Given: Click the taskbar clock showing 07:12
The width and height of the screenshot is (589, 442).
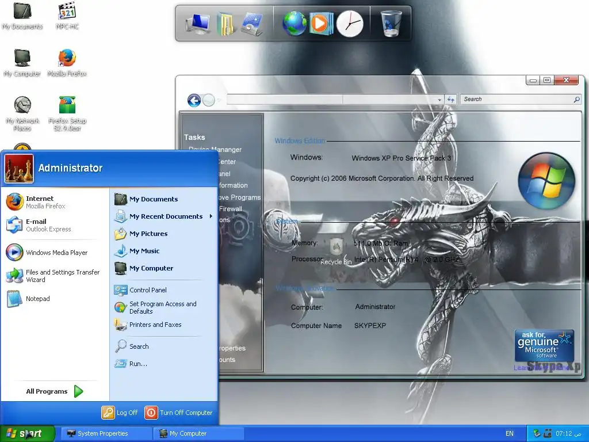Looking at the screenshot, I should coord(568,433).
